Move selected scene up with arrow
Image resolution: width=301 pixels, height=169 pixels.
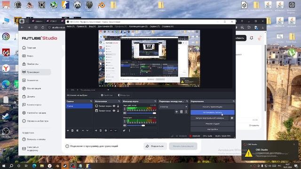click(x=83, y=131)
